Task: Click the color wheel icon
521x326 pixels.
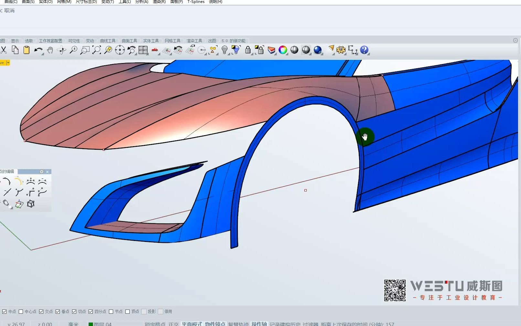Action: point(283,50)
